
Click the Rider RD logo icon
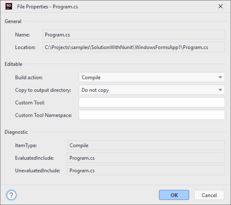pyautogui.click(x=9, y=6)
